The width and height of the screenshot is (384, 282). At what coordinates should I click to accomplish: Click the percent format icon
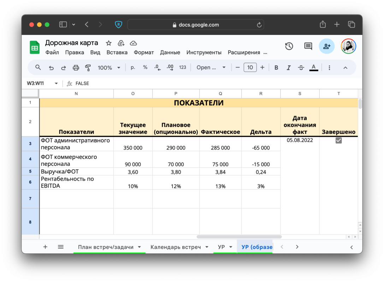pos(145,67)
